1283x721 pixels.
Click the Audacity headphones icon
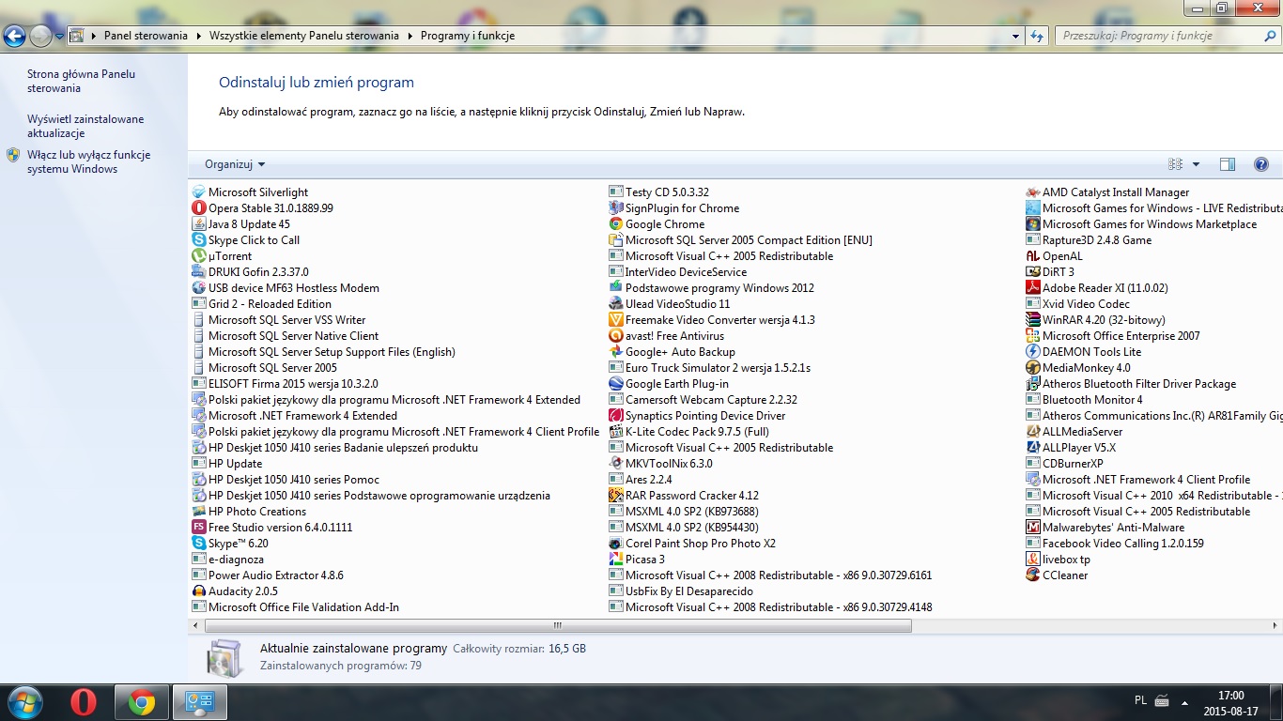pos(199,591)
